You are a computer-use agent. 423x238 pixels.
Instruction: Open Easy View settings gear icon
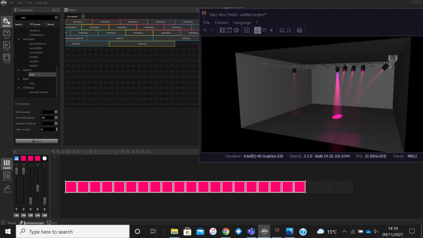pos(236,30)
